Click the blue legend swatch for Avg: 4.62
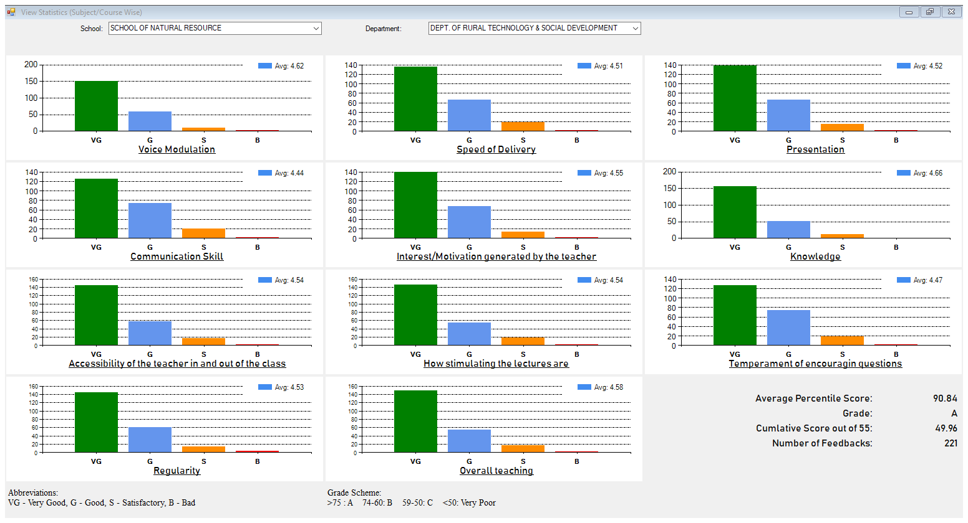Screen dimensions: 968x523 [265, 66]
